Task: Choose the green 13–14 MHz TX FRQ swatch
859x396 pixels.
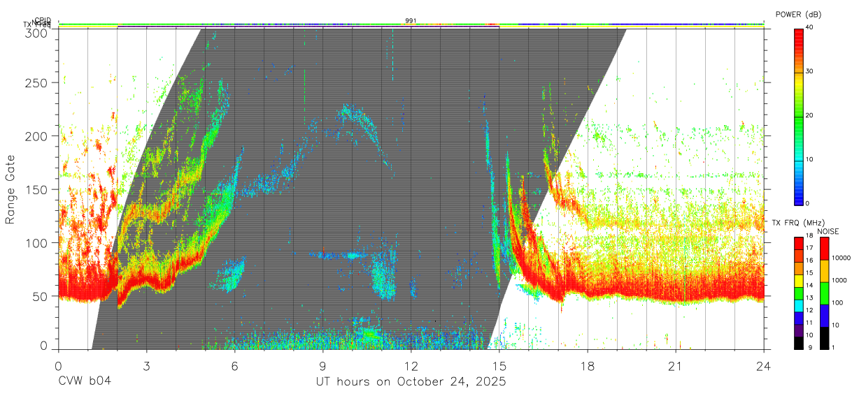Action: tap(800, 293)
